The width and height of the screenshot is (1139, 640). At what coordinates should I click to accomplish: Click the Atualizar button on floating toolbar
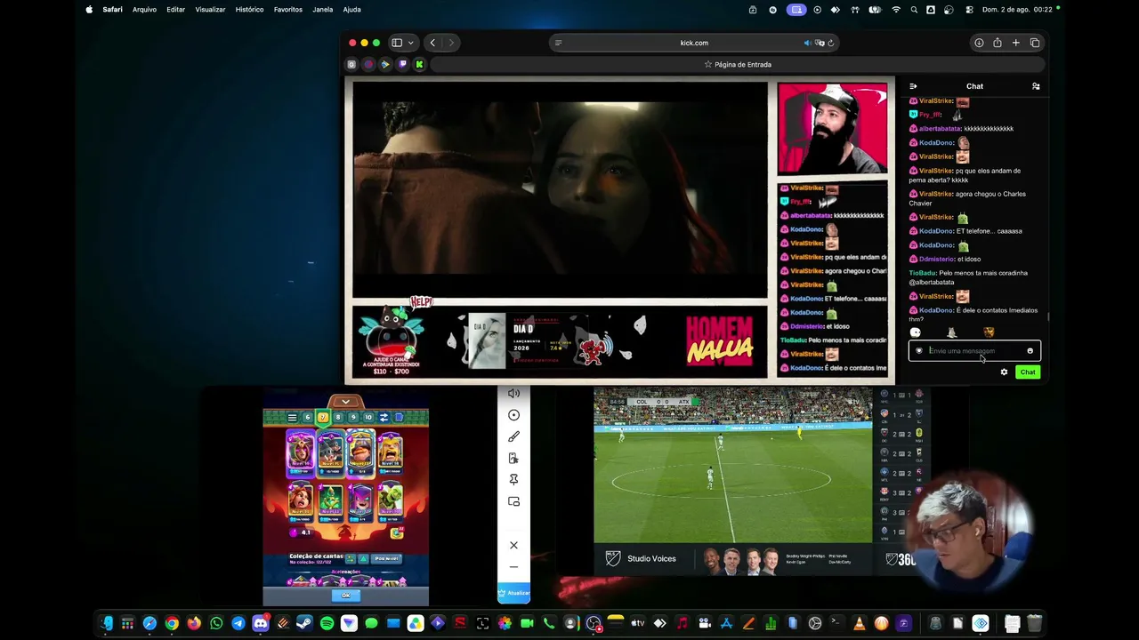(x=513, y=593)
